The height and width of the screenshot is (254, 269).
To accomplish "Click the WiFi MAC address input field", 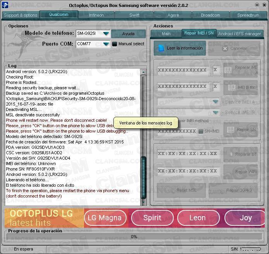I will (x=188, y=171).
